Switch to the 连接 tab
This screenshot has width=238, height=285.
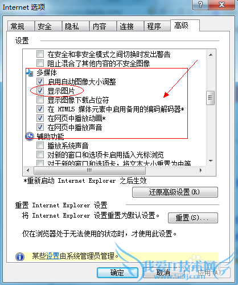tap(130, 26)
